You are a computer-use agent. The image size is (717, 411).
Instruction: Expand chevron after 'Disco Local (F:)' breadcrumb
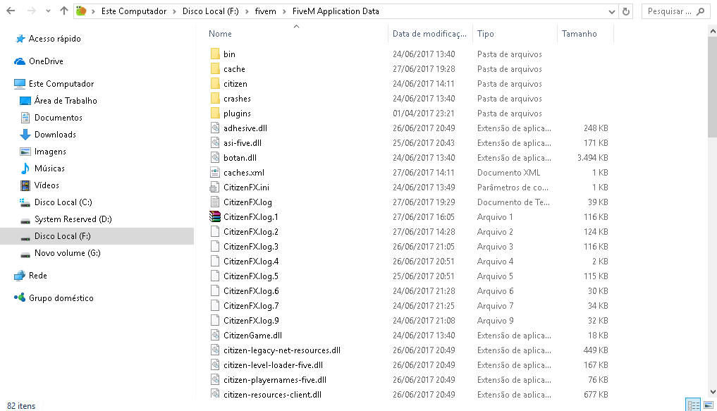[x=247, y=11]
